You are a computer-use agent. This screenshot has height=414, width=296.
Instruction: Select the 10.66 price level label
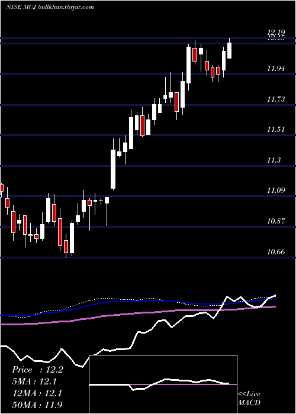pos(276,252)
